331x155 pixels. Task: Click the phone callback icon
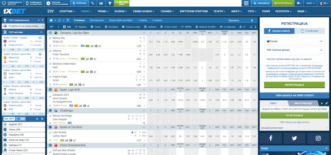coord(93,3)
